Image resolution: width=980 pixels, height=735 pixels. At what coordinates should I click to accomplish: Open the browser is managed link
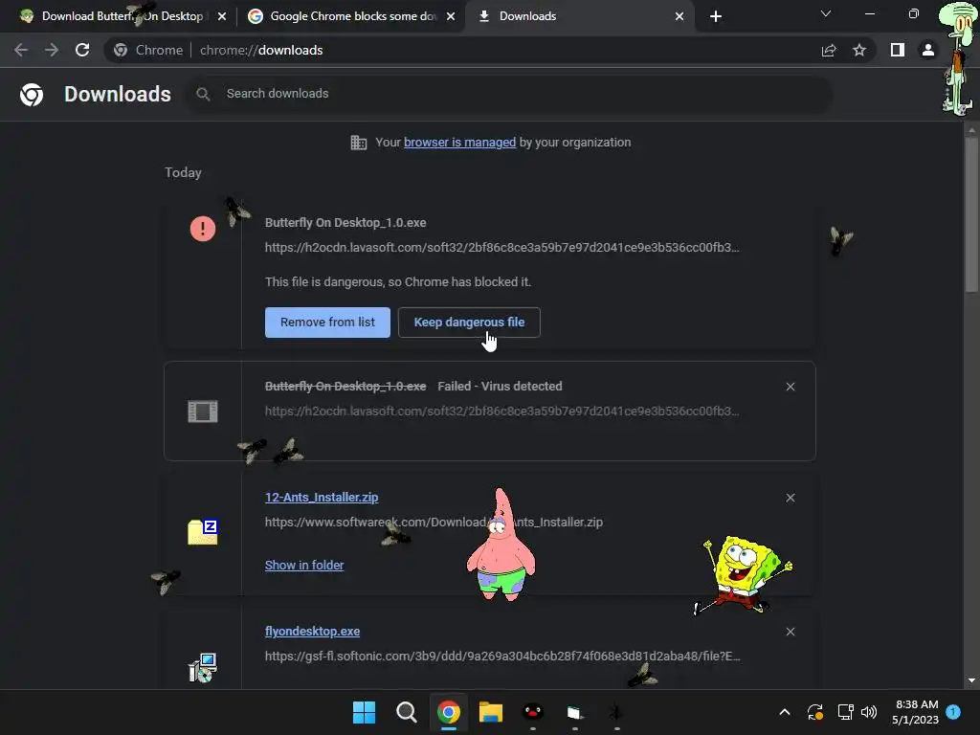coord(460,143)
